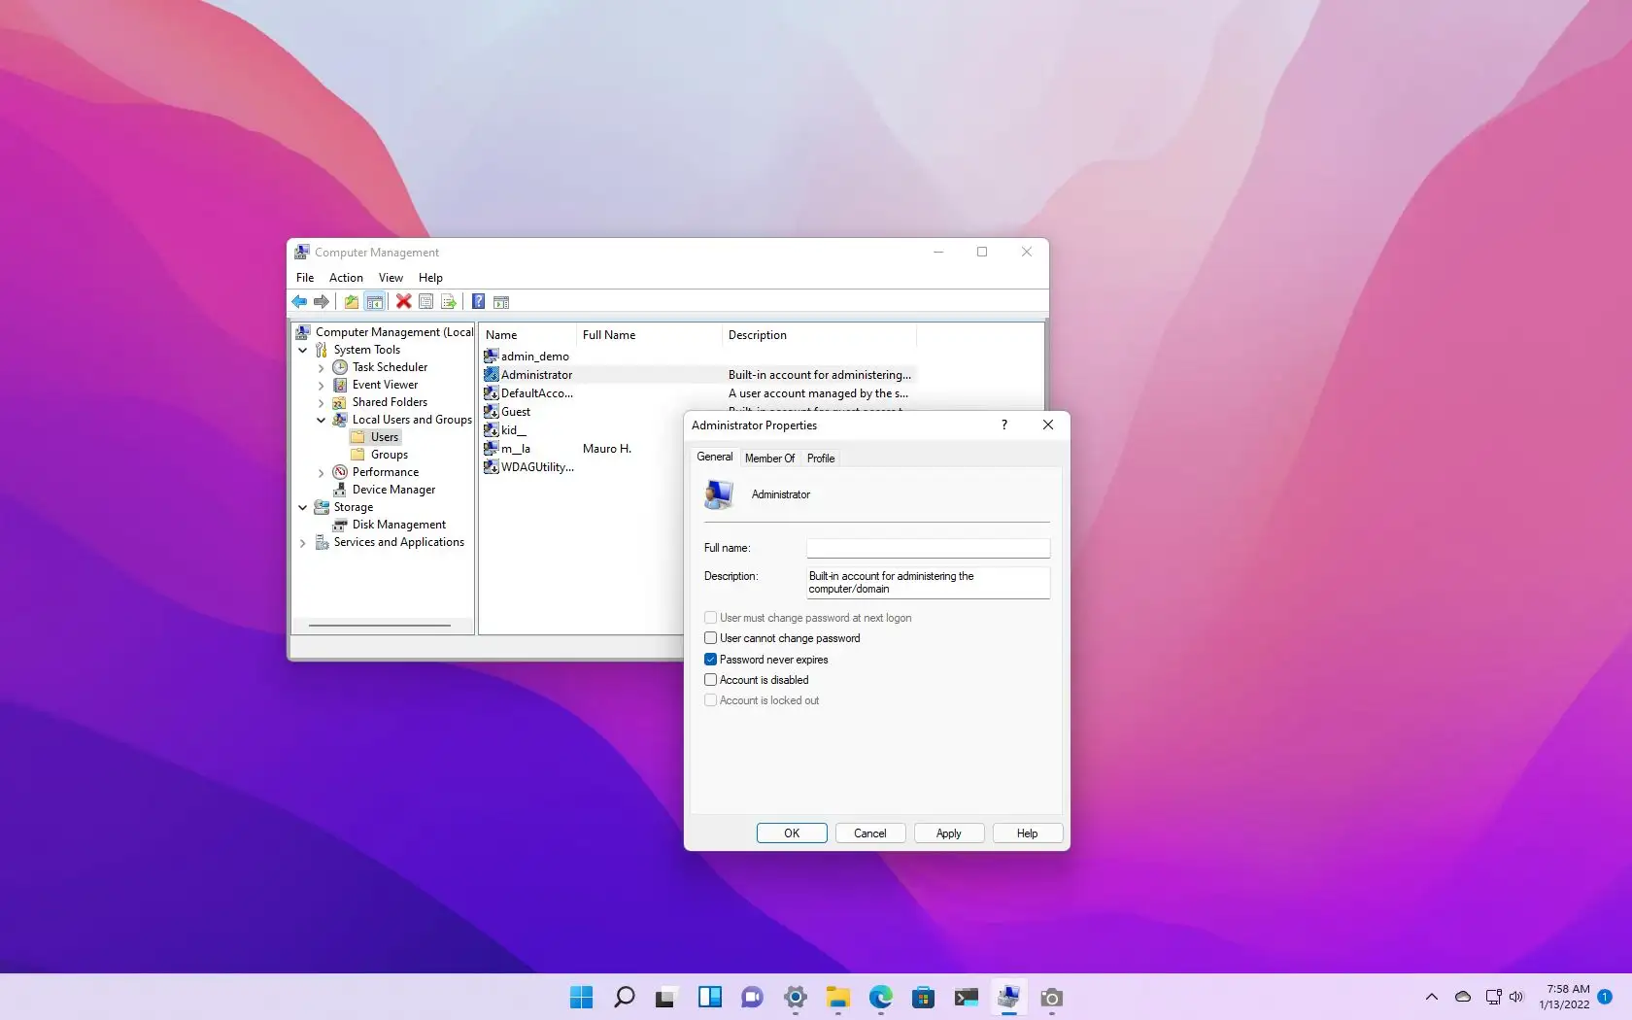Screen dimensions: 1632x1020
Task: Check 'Account is disabled' box
Action: 710,680
